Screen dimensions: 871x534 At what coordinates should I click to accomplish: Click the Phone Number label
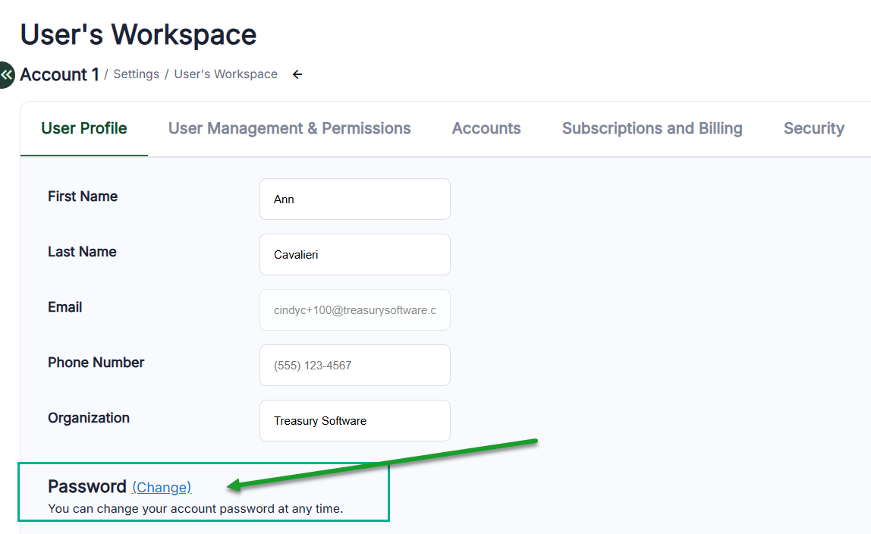[x=96, y=363]
